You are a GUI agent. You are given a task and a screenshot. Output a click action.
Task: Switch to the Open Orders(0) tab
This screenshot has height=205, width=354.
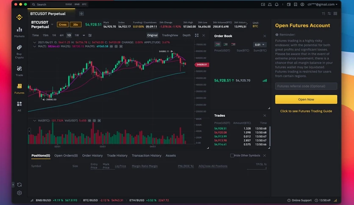coord(66,155)
